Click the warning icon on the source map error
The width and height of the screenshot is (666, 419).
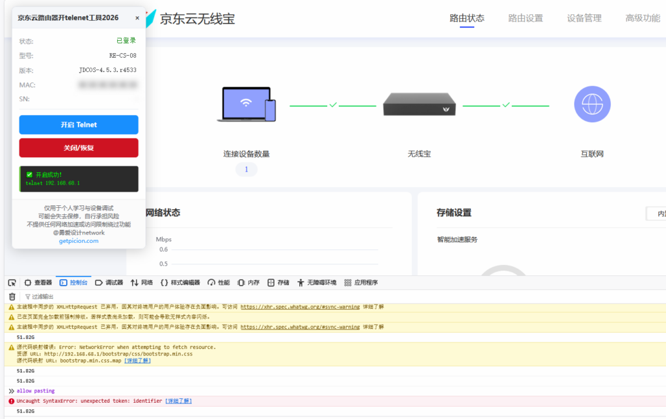point(12,348)
